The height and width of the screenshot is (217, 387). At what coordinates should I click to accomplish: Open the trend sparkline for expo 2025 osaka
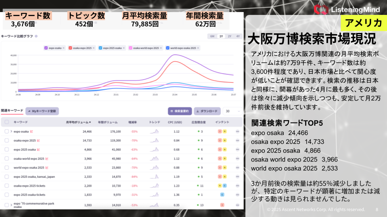tap(154, 149)
